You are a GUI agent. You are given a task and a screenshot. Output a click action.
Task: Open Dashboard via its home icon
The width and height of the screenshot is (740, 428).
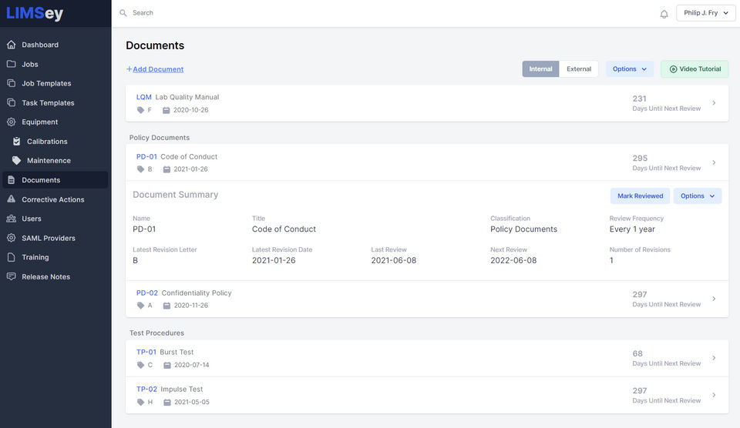tap(11, 45)
